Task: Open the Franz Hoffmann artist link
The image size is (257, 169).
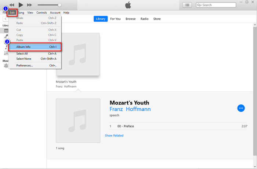Action: click(x=130, y=109)
